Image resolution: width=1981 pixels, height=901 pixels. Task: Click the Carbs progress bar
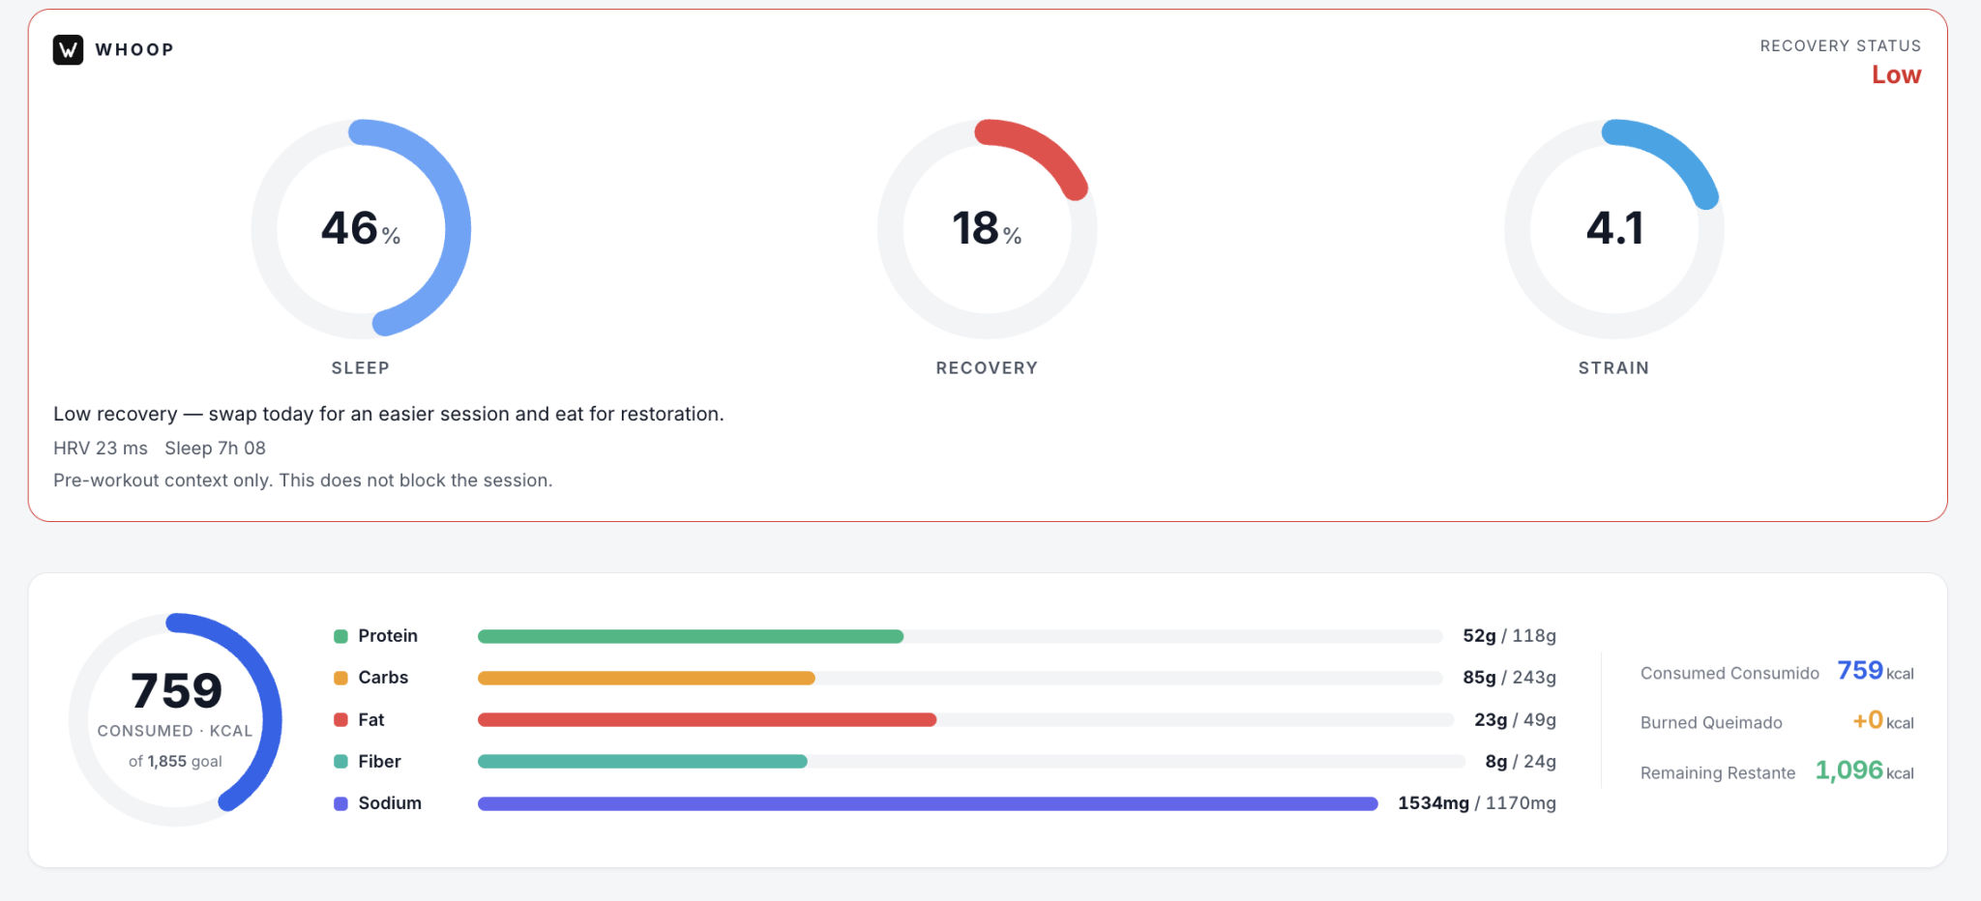[961, 678]
